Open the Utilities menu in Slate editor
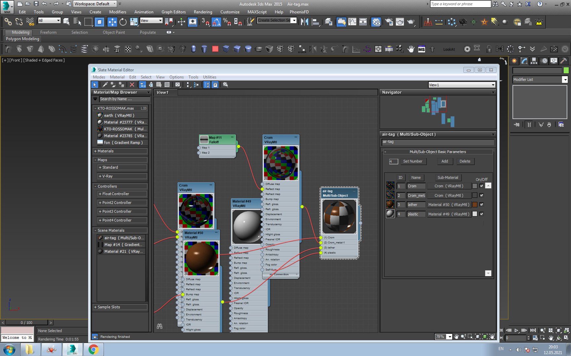571x356 pixels. click(x=209, y=77)
